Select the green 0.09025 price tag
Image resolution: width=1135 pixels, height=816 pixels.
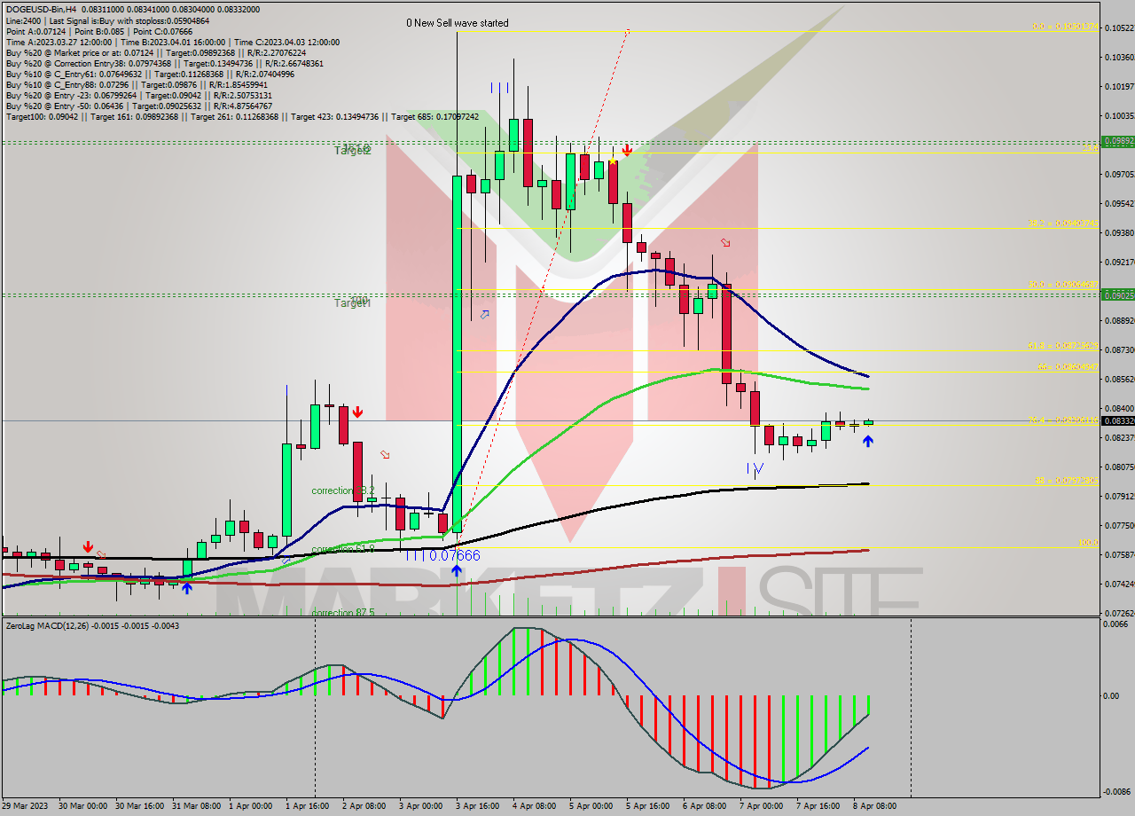[x=1117, y=294]
